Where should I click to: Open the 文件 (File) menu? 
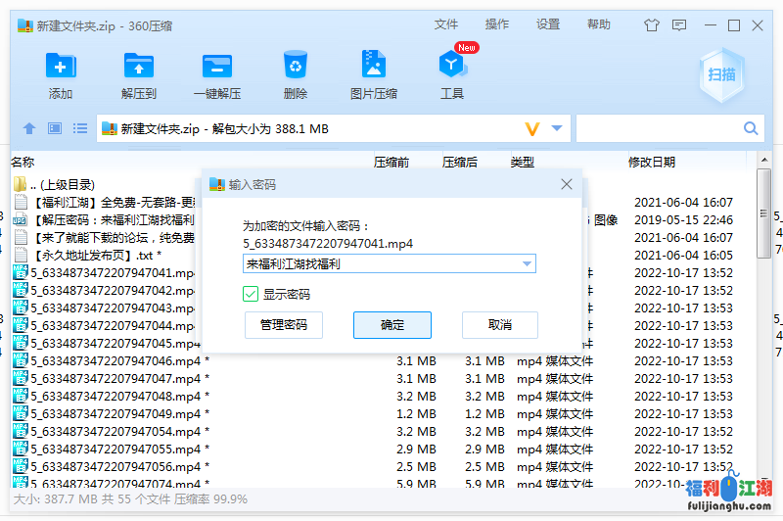[446, 24]
